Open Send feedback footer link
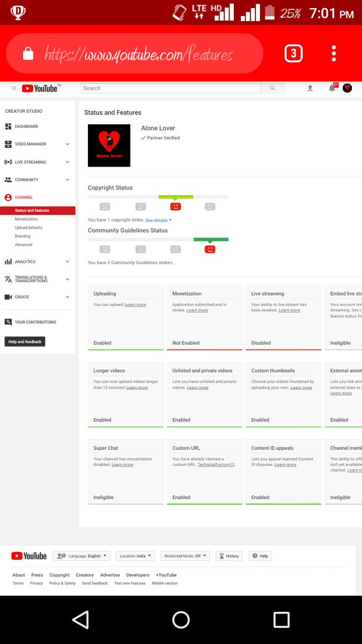Screen dimensions: 362x644 click(95, 583)
